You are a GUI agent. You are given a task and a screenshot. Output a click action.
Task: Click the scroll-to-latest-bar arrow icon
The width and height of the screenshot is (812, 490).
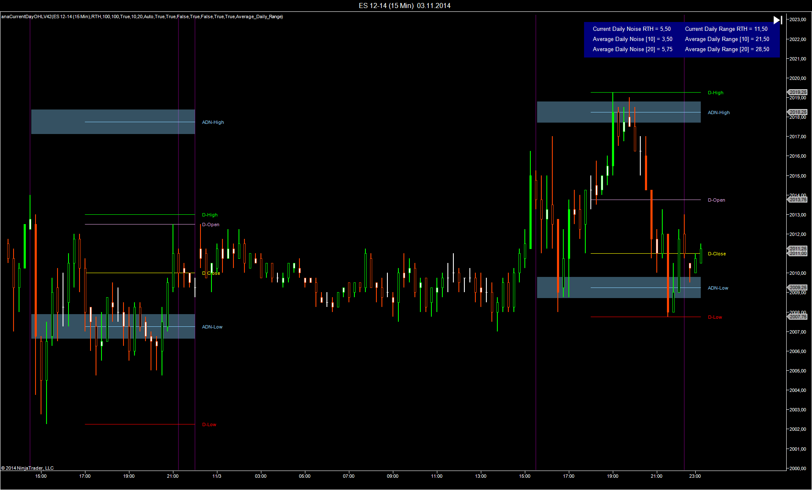click(x=777, y=20)
